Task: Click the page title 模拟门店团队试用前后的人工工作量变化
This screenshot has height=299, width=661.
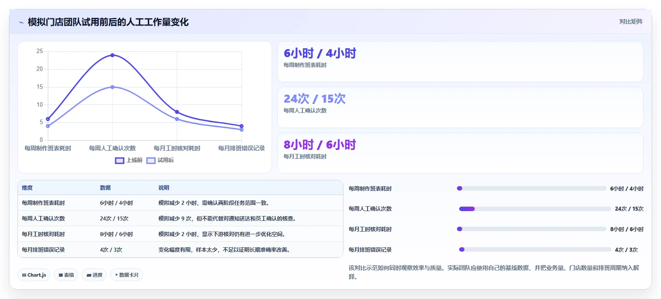Action: [x=108, y=22]
